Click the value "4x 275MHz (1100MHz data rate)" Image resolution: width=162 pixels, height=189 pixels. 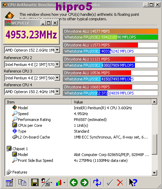click(x=101, y=160)
